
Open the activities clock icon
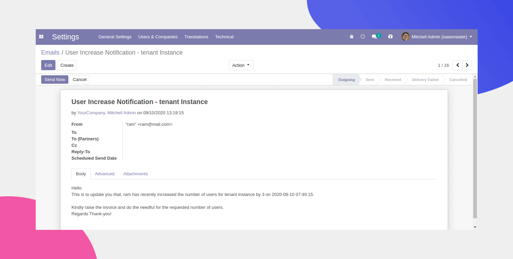click(363, 37)
